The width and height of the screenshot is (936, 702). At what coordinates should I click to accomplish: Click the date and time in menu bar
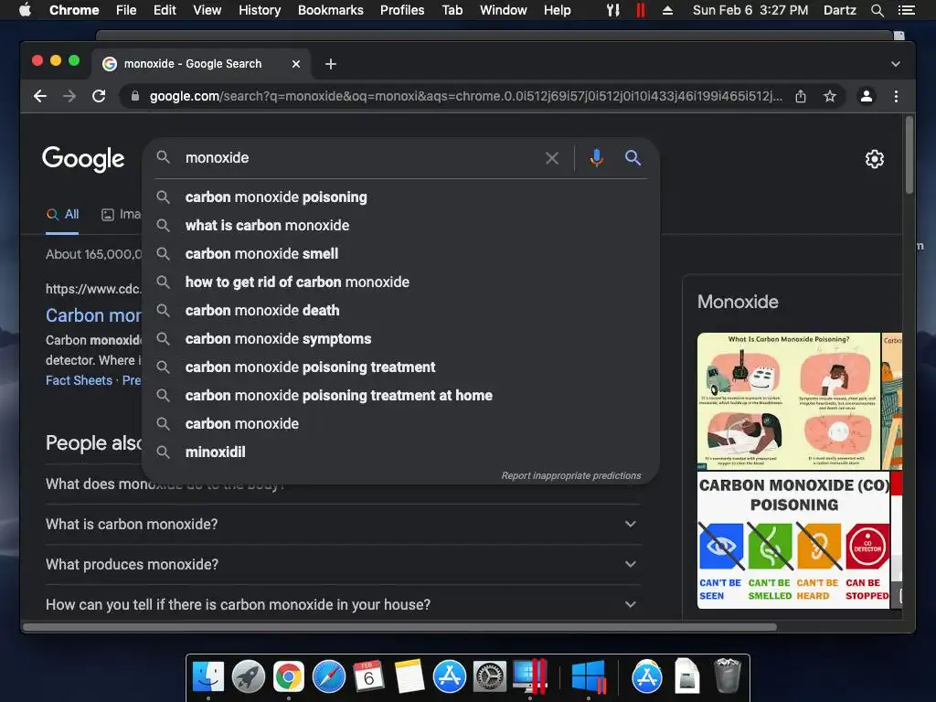[x=750, y=10]
